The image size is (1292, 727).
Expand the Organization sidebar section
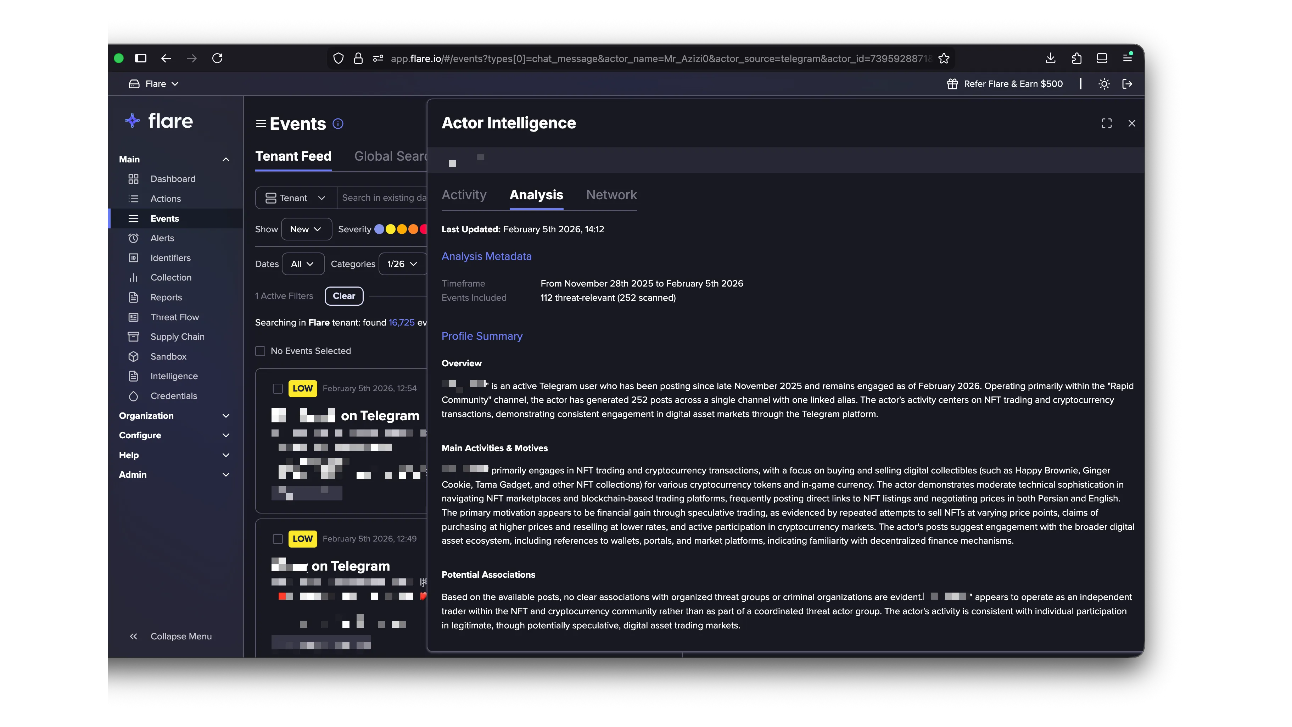point(174,416)
